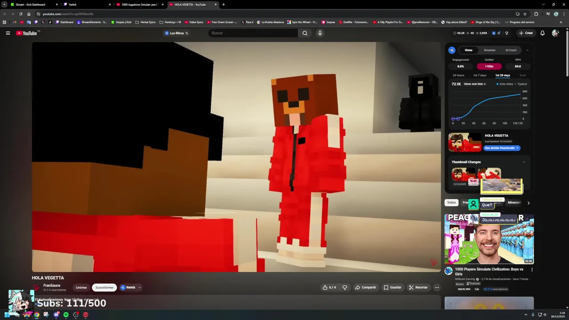The image size is (569, 320).
Task: Open Spotify from the taskbar
Action: (66, 315)
